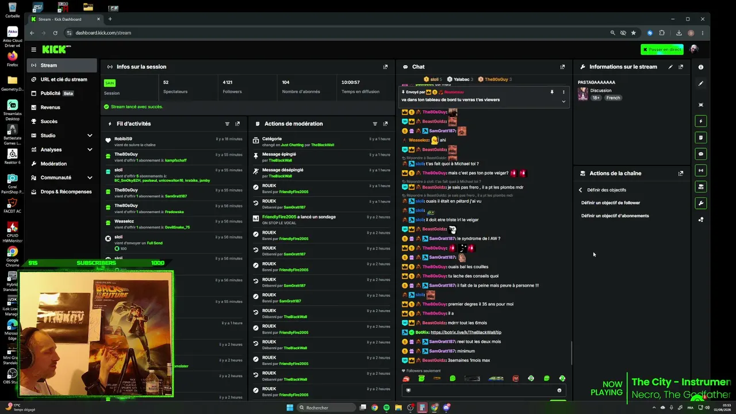Click the three-dots icon at sidebar bottom
Screen dimensions: 736x414
coord(700,220)
